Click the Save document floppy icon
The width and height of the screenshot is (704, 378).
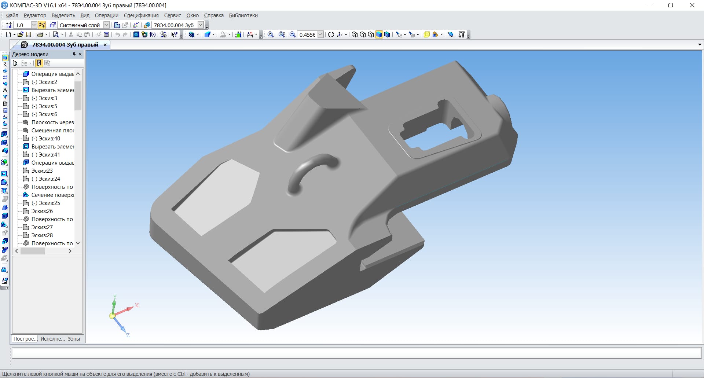(x=28, y=34)
